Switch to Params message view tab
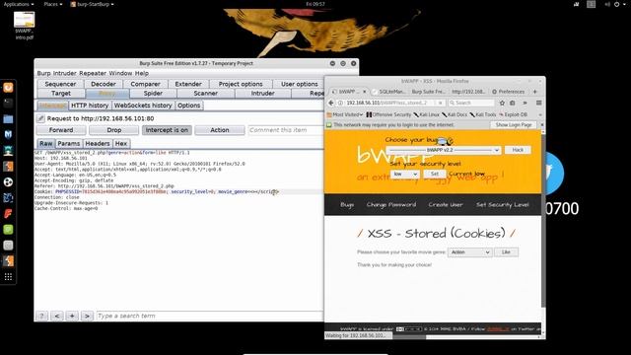 point(68,143)
